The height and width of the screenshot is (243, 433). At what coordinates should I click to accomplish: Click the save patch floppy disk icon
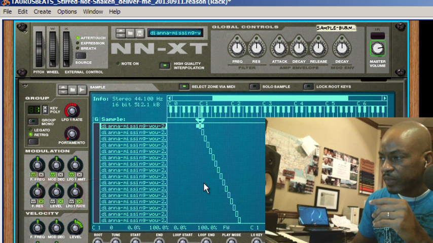(140, 33)
